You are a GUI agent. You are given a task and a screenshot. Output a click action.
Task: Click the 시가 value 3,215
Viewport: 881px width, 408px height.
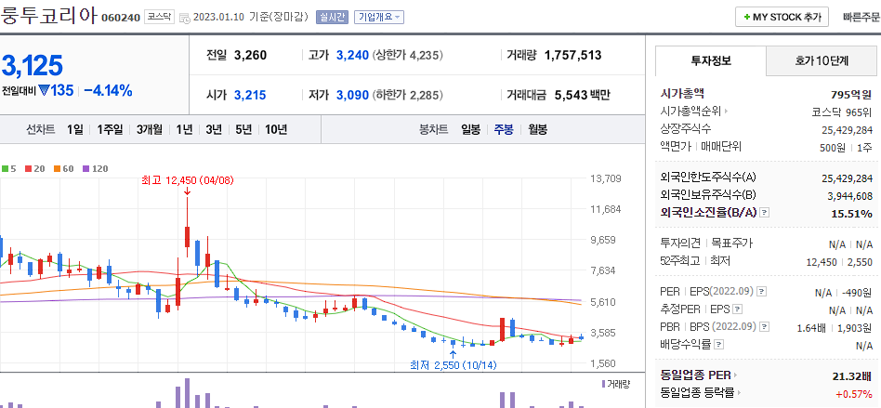click(250, 95)
